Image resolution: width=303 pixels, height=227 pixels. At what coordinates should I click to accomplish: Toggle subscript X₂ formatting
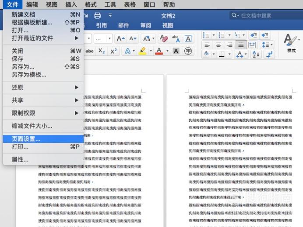[102, 51]
